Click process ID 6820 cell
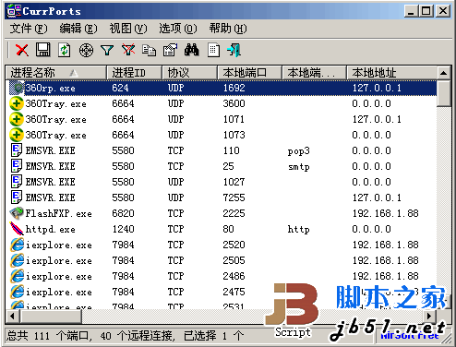The height and width of the screenshot is (347, 456). pyautogui.click(x=123, y=213)
